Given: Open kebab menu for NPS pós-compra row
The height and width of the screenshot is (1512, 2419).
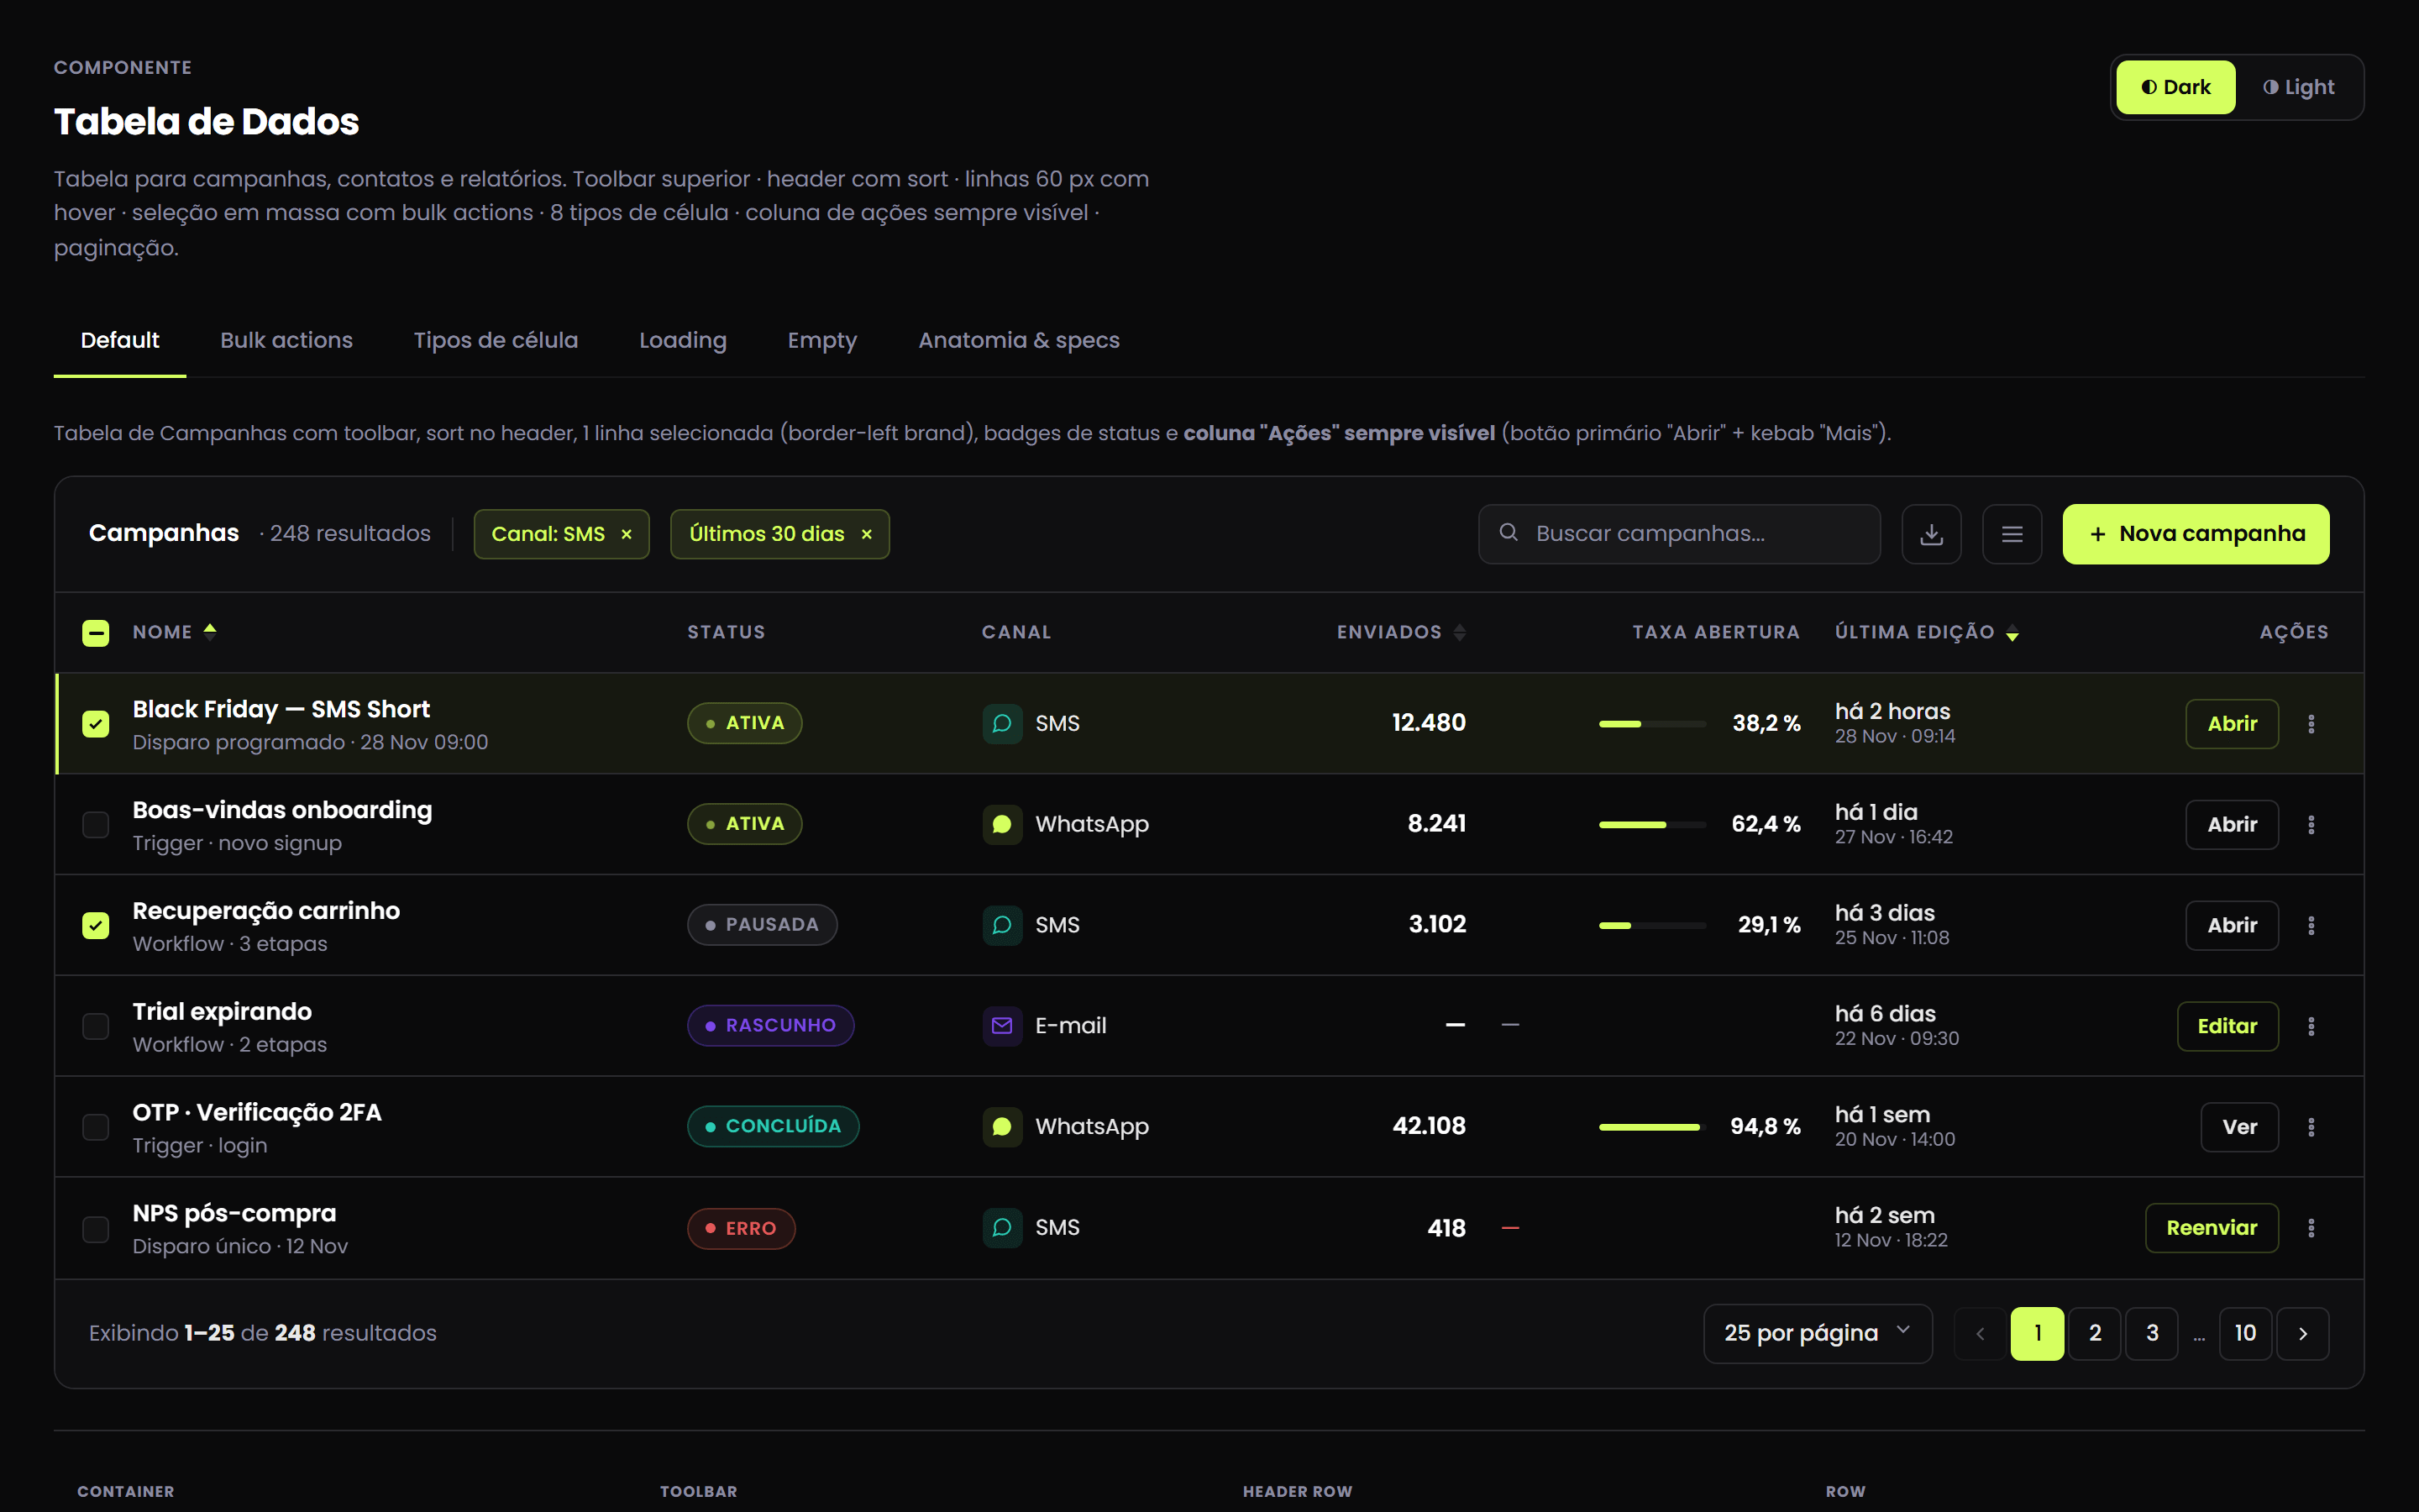Looking at the screenshot, I should pyautogui.click(x=2311, y=1228).
